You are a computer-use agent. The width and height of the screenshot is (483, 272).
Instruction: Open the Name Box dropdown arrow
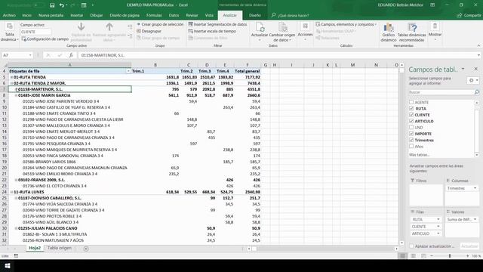tap(30, 55)
